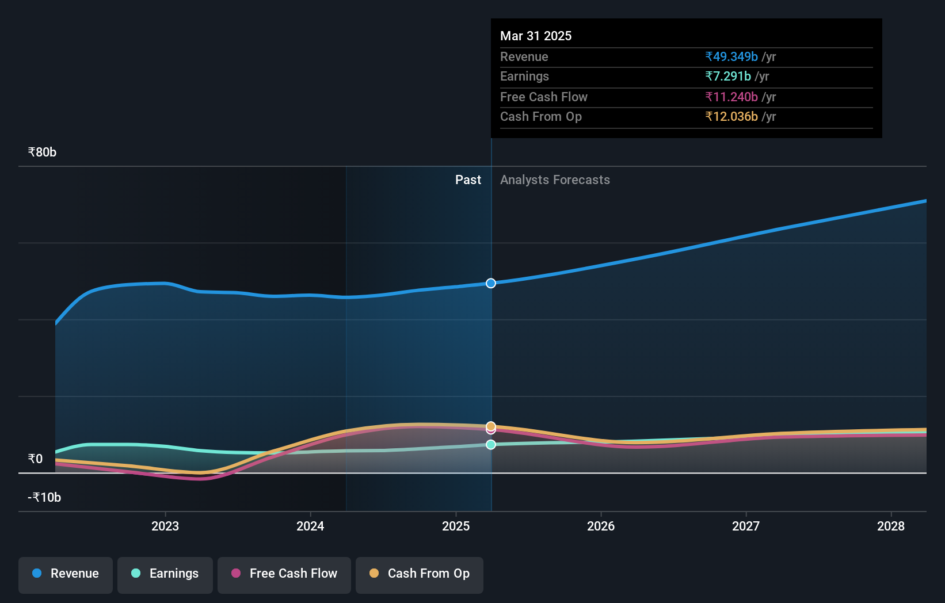Click the 2026 x-axis label
The height and width of the screenshot is (603, 945).
[601, 526]
